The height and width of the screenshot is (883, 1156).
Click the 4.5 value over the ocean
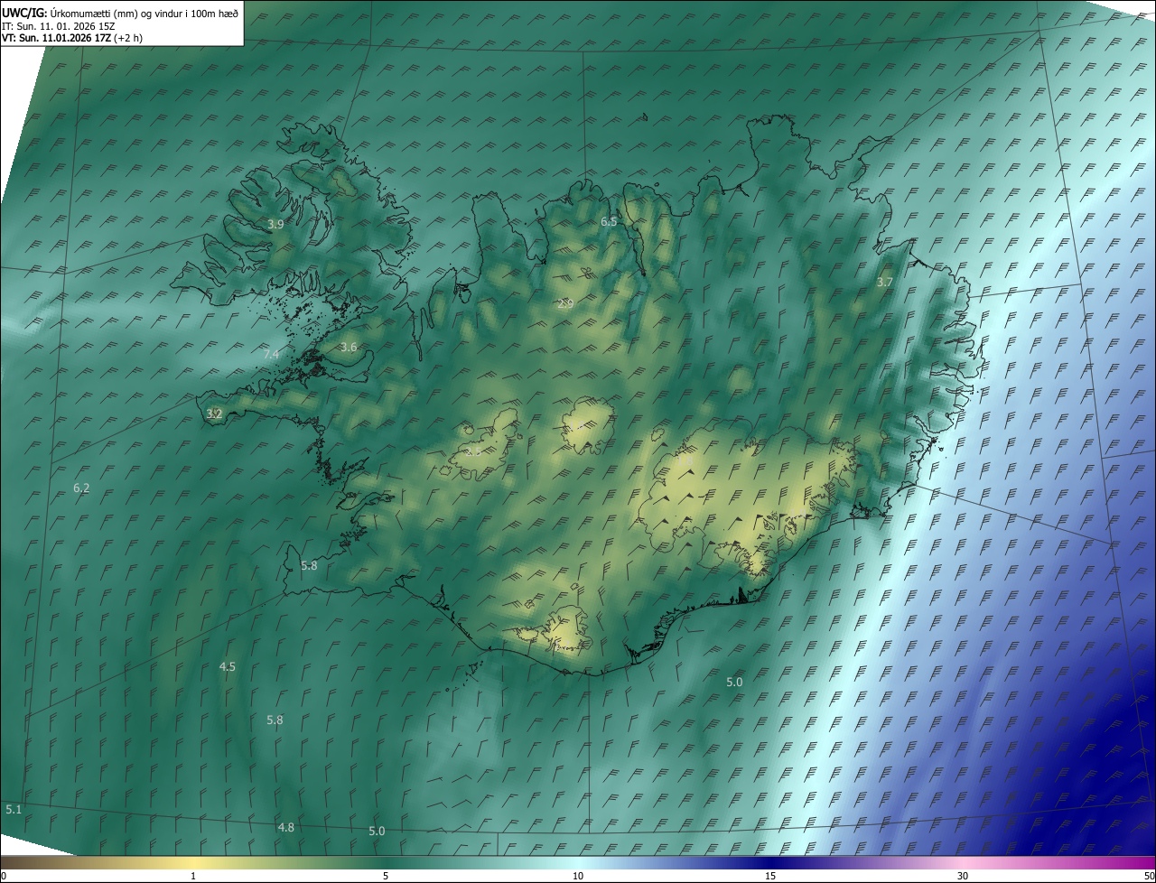(x=228, y=666)
